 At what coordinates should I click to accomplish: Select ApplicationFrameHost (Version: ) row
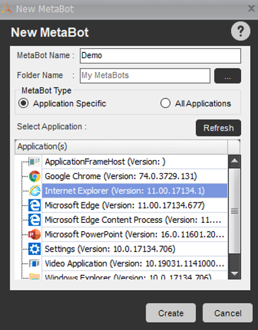click(135, 162)
